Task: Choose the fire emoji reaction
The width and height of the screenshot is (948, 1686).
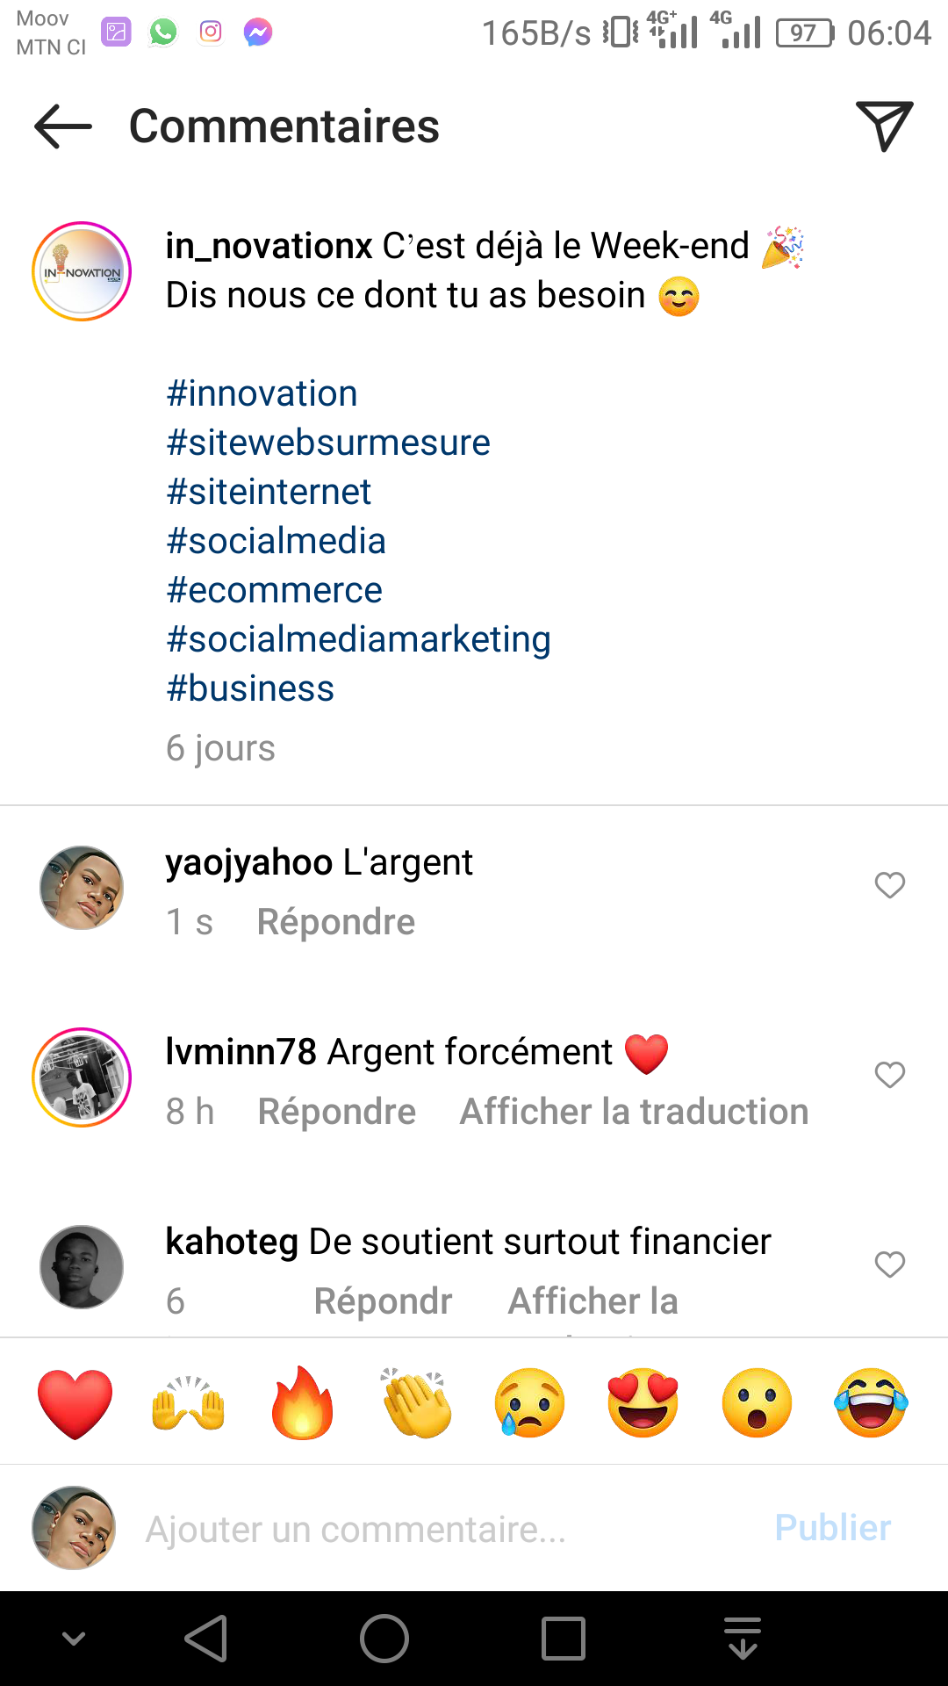Action: tap(302, 1402)
